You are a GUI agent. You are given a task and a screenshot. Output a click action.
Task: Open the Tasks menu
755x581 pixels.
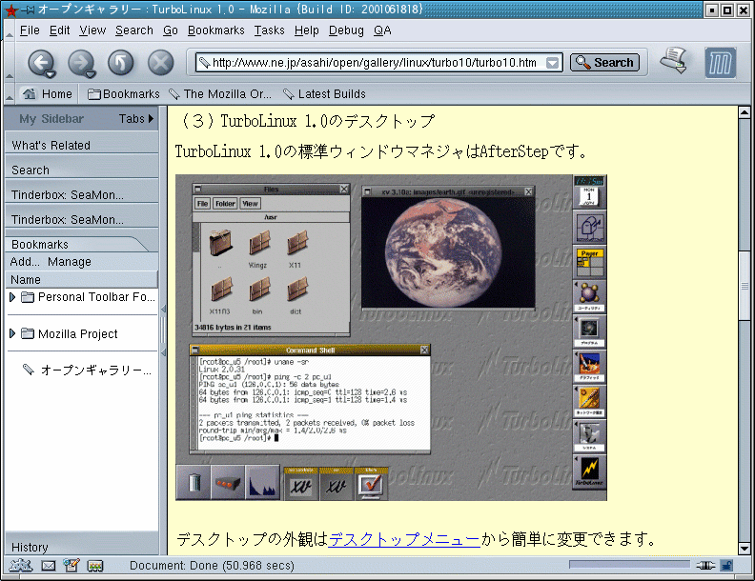[269, 30]
